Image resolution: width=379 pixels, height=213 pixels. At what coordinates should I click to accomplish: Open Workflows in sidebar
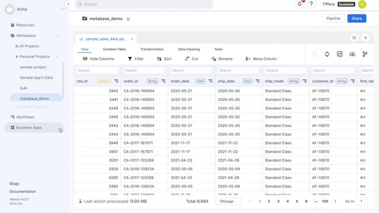coord(23,117)
